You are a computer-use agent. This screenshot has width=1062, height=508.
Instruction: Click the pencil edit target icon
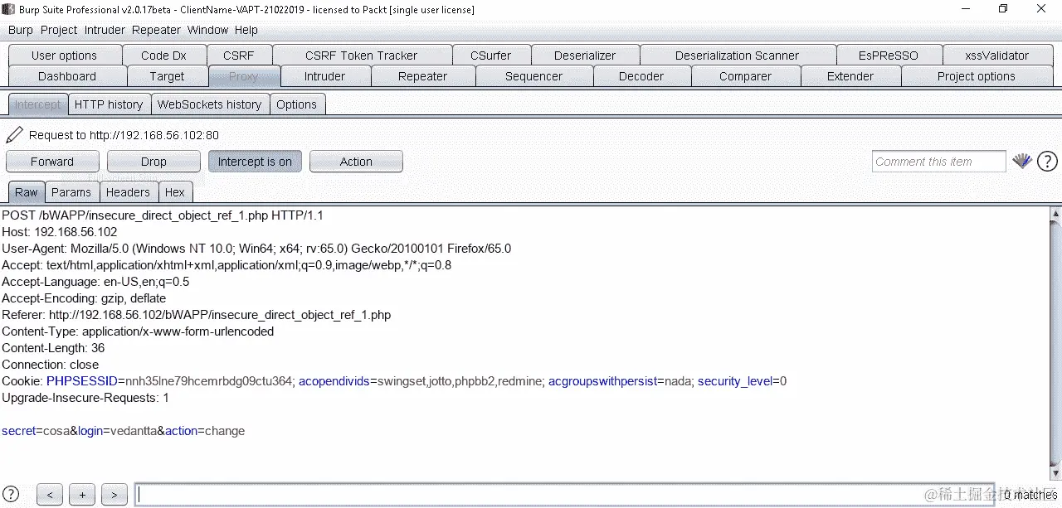[14, 135]
